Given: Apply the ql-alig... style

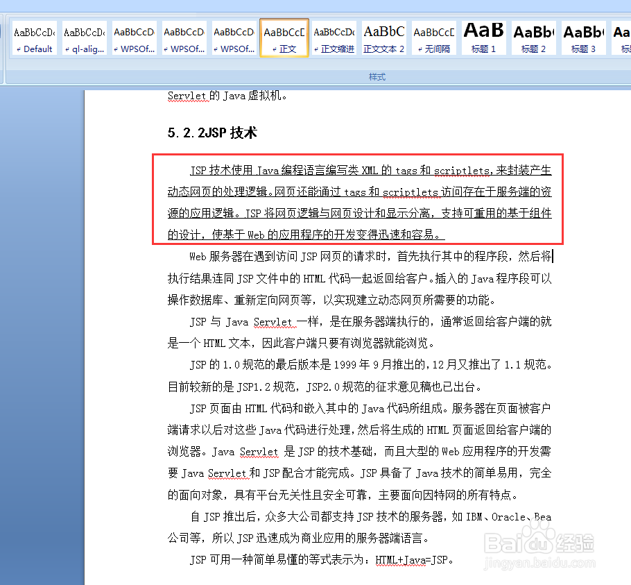Looking at the screenshot, I should point(84,37).
